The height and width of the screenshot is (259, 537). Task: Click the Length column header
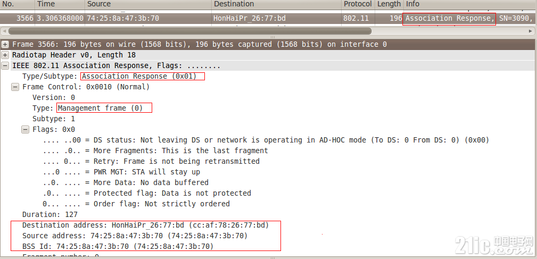[x=389, y=4]
